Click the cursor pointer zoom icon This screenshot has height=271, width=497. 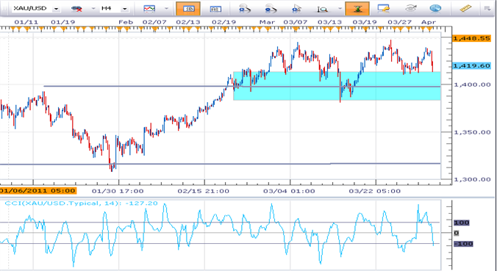pos(296,9)
